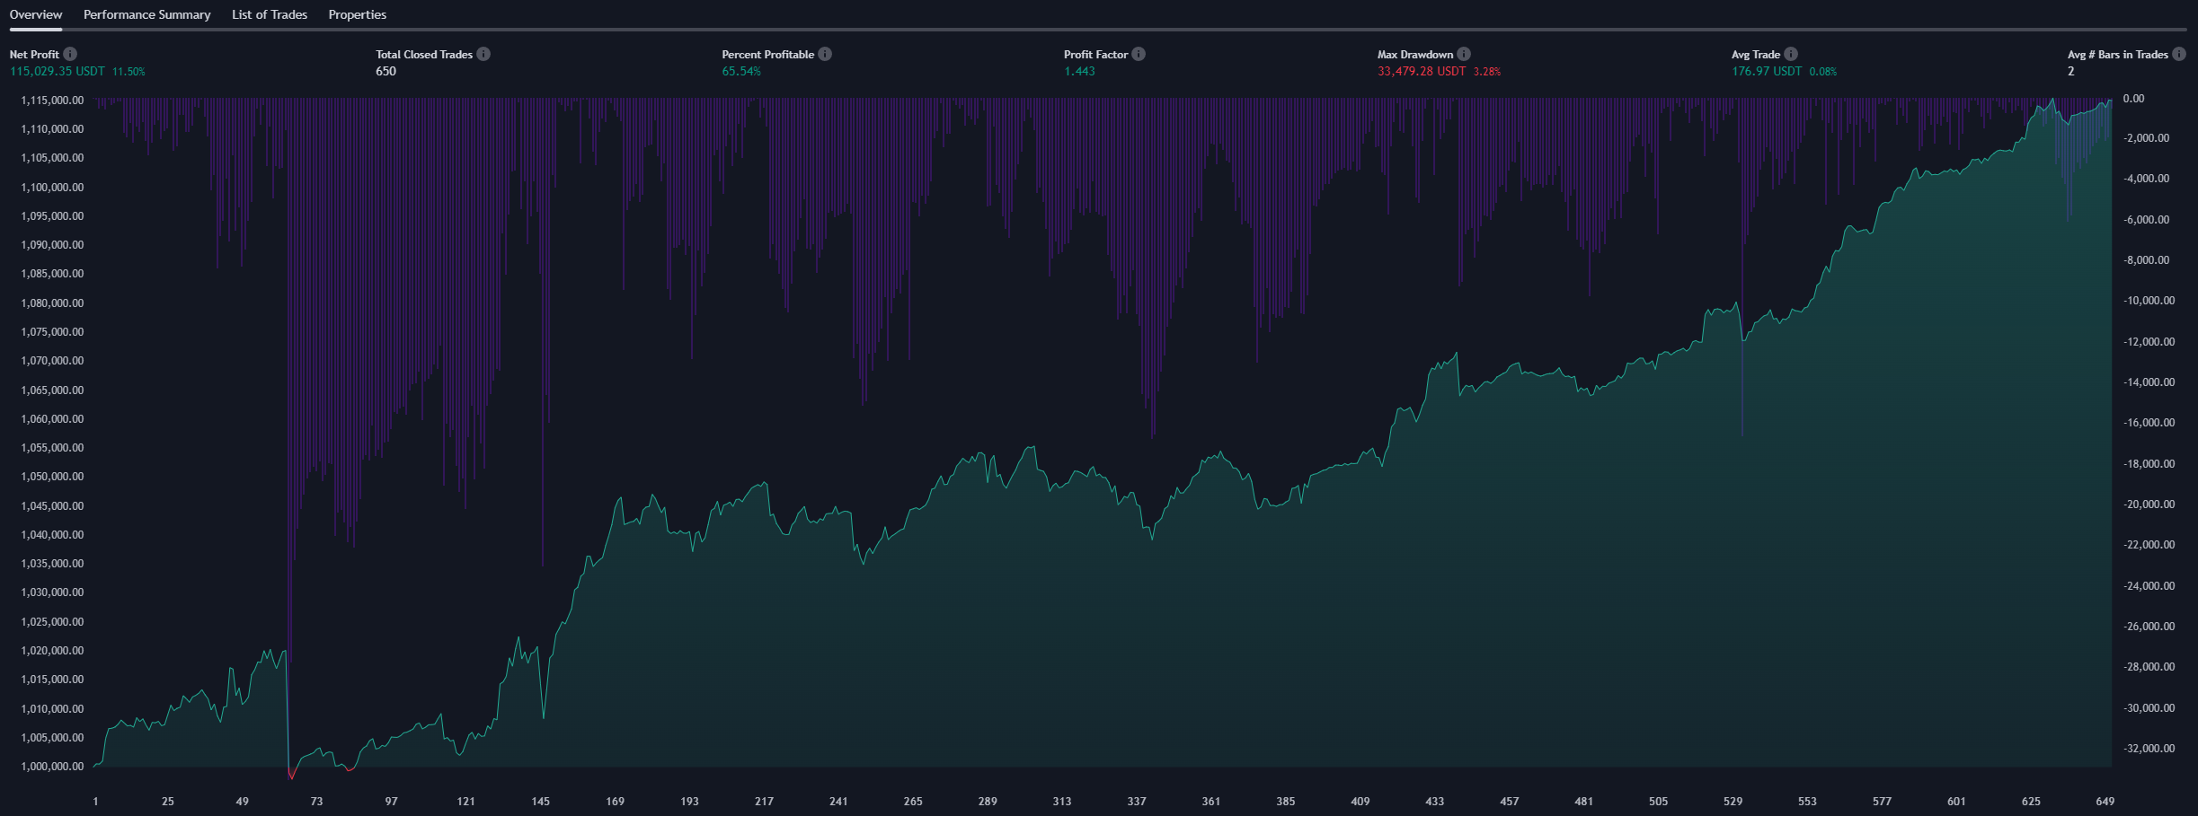Image resolution: width=2198 pixels, height=816 pixels.
Task: Click Avg # Bars in Trades info icon
Action: [x=2179, y=54]
